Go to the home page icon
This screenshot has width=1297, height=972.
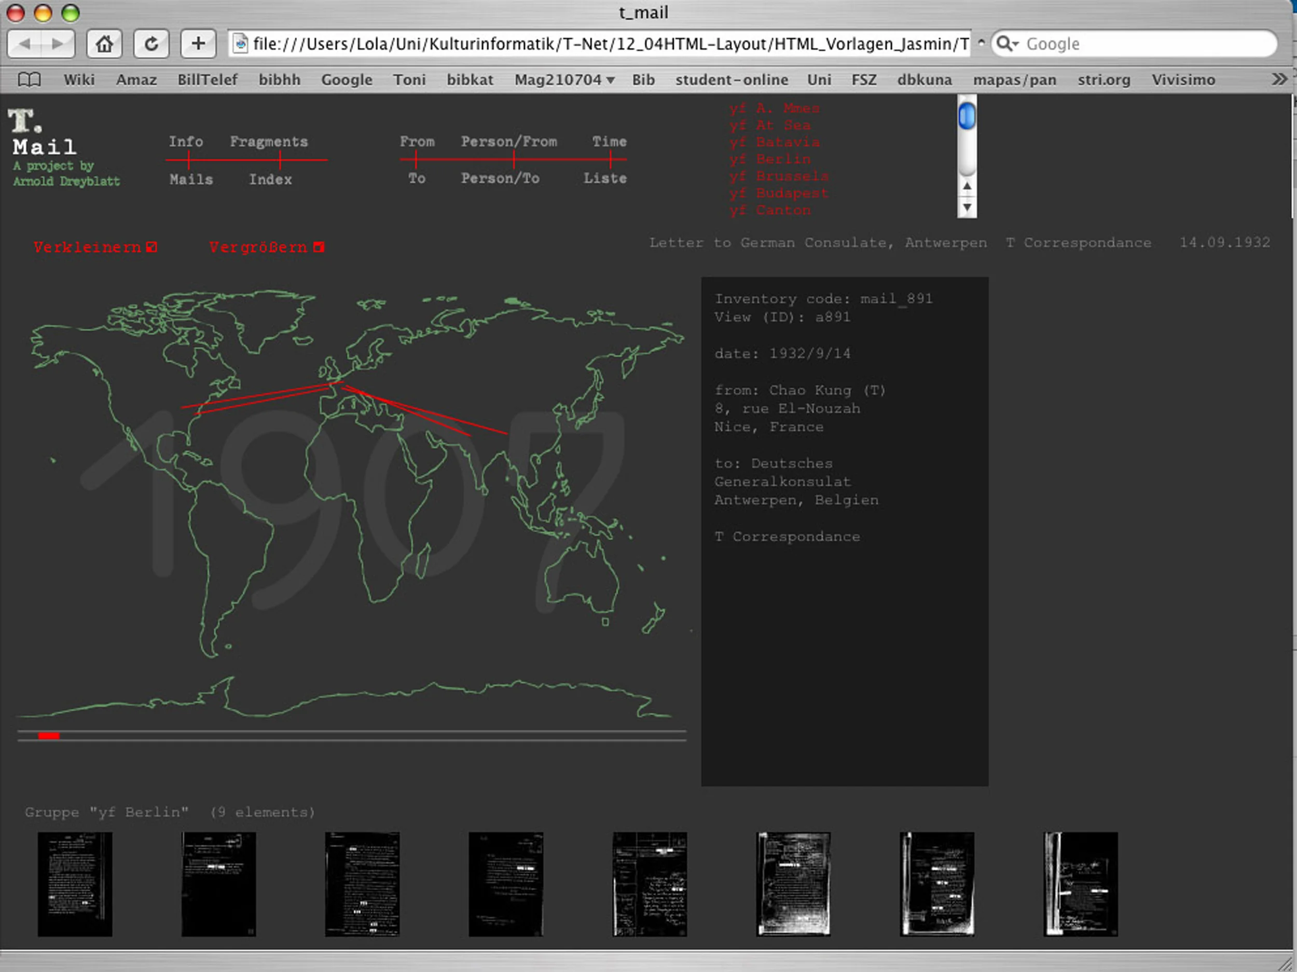[x=104, y=44]
